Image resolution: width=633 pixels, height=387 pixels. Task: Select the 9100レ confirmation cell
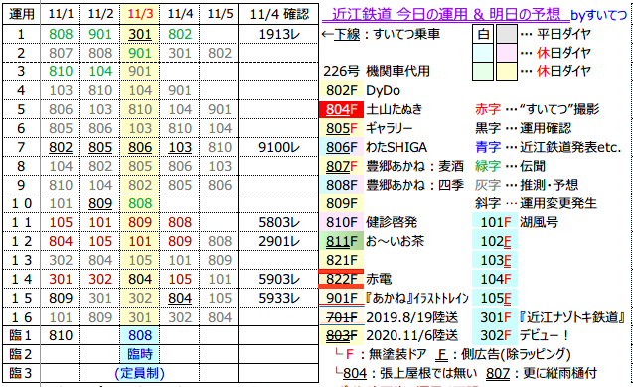coord(278,147)
